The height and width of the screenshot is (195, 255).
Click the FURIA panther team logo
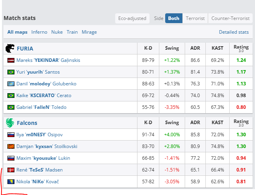coord(10,49)
